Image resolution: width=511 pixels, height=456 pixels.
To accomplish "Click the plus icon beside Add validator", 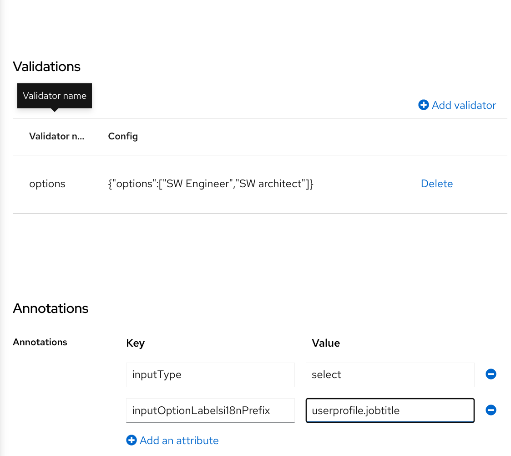I will point(423,105).
